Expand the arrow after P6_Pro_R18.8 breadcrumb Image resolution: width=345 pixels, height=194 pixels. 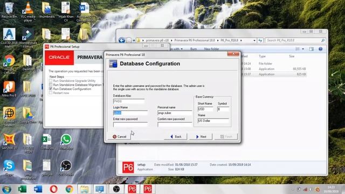(x=241, y=40)
